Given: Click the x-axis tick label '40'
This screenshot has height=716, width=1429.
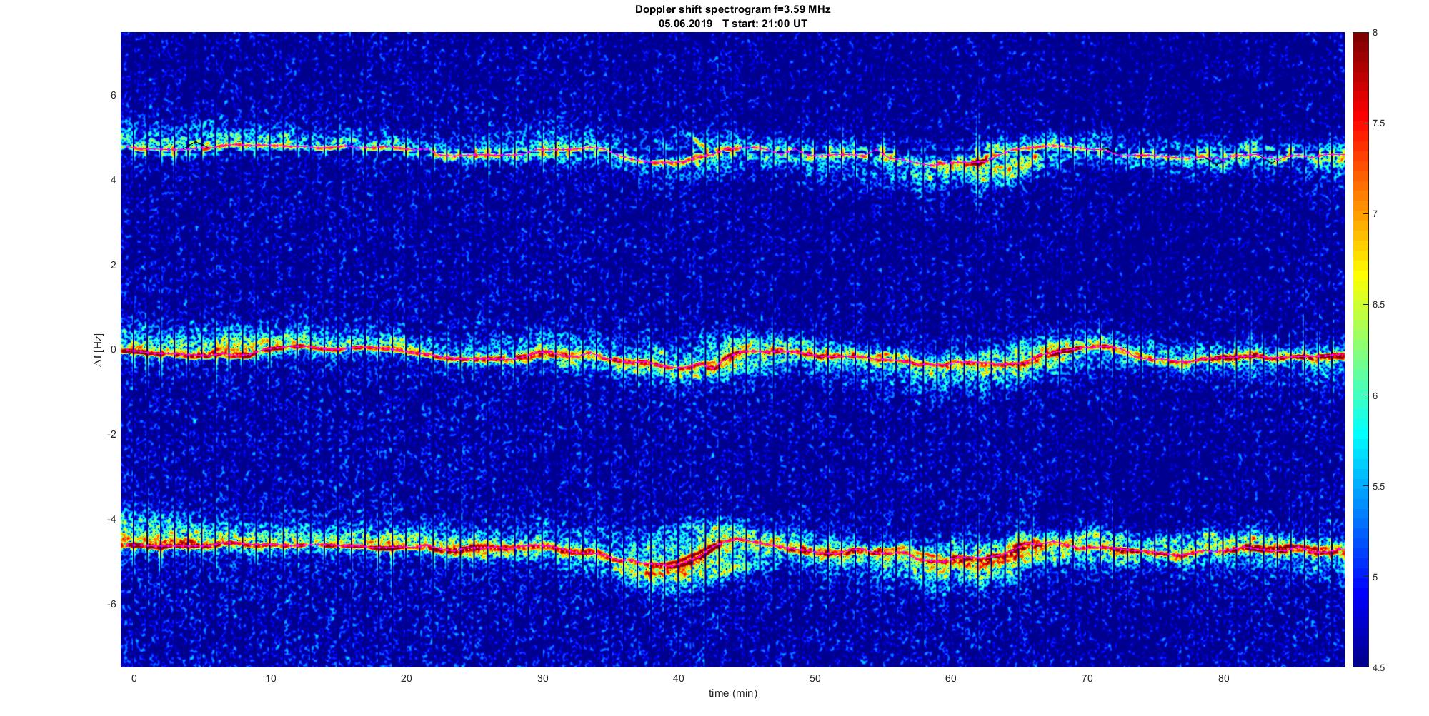Looking at the screenshot, I should (x=678, y=678).
